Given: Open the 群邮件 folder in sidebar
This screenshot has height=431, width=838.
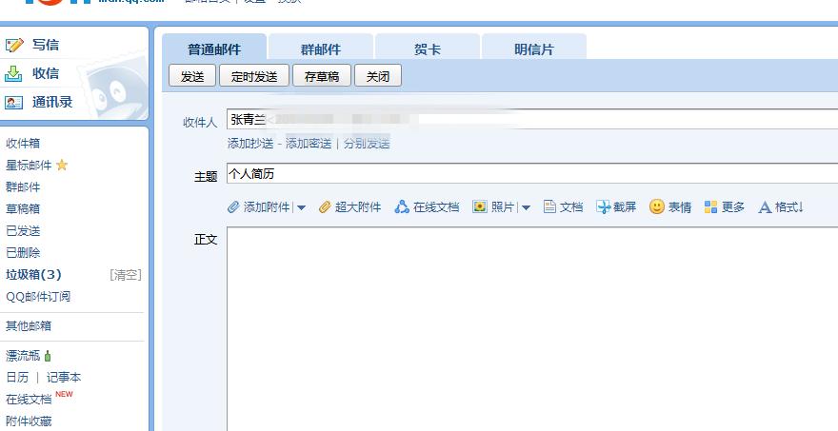Looking at the screenshot, I should pos(23,186).
